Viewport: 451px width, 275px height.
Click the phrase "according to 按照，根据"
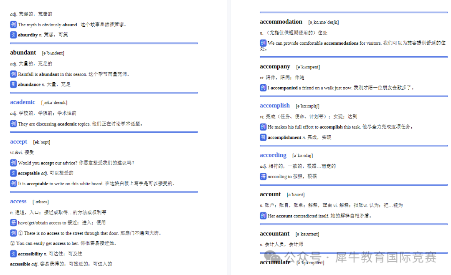pyautogui.click(x=292, y=177)
